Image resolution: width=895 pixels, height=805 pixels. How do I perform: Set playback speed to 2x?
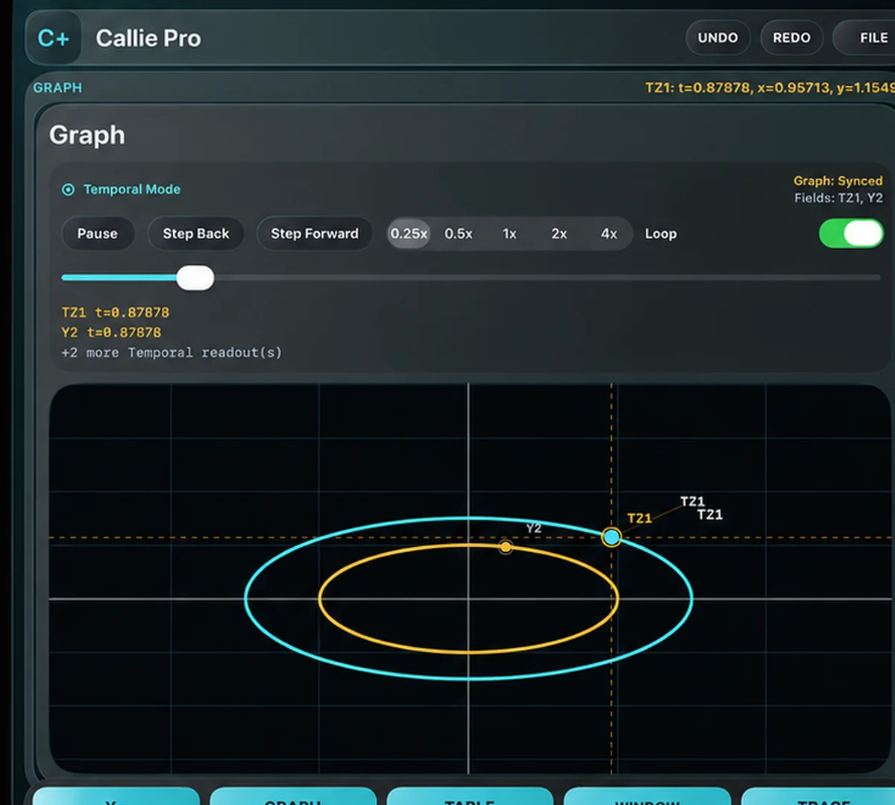point(559,234)
